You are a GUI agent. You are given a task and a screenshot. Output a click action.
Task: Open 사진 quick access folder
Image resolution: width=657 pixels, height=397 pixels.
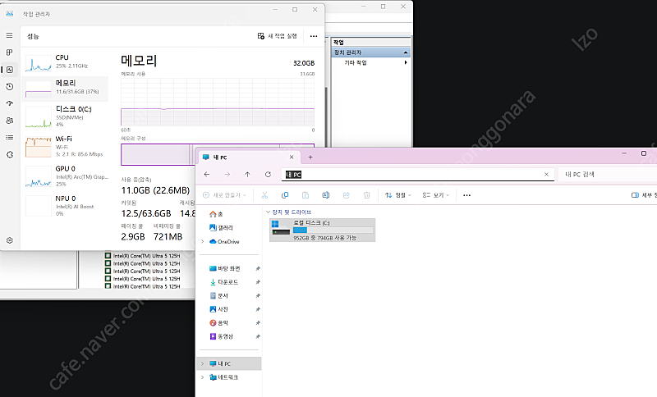(x=218, y=309)
